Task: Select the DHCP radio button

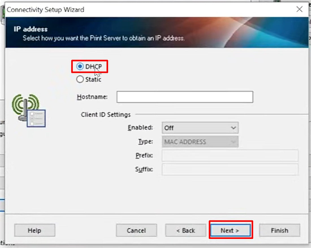Action: click(x=80, y=67)
